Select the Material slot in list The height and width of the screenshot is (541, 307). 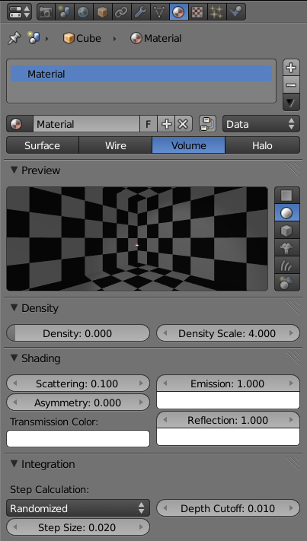click(141, 74)
